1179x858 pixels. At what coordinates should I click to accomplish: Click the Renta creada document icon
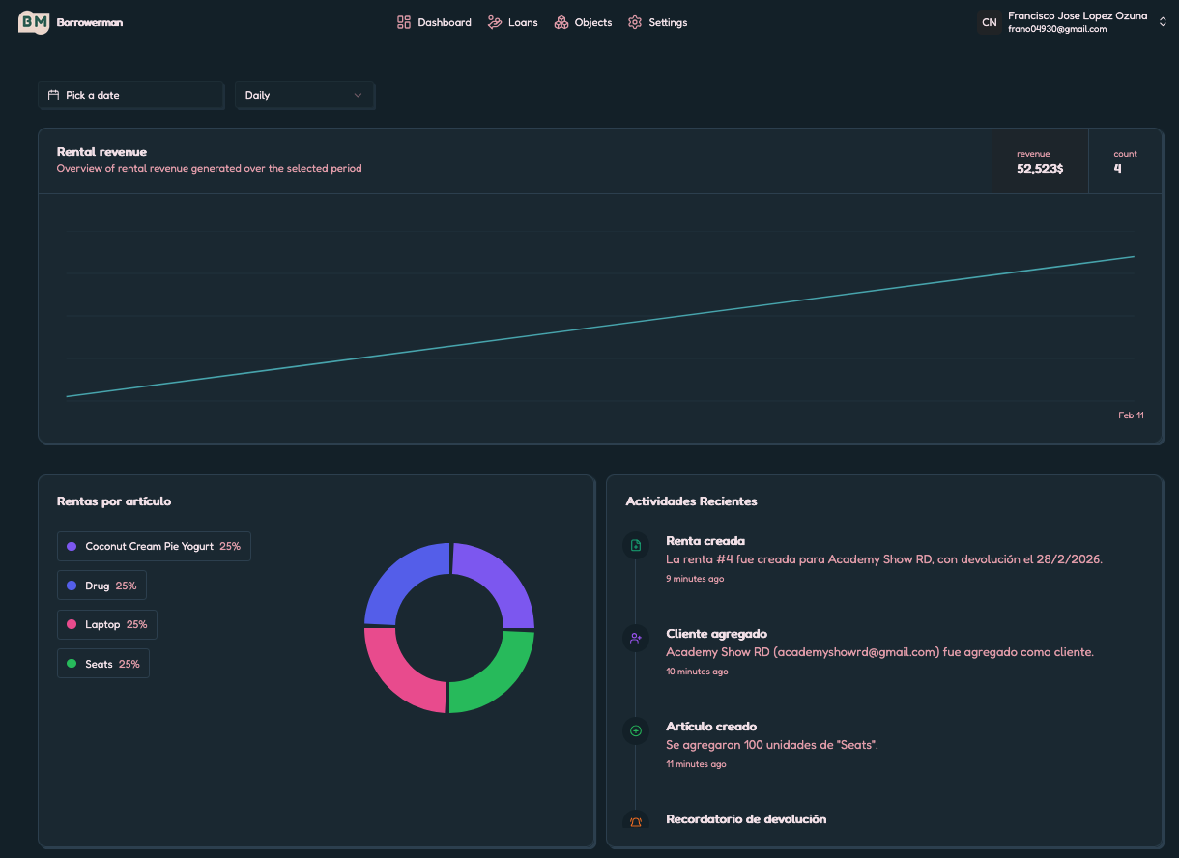[x=635, y=545]
